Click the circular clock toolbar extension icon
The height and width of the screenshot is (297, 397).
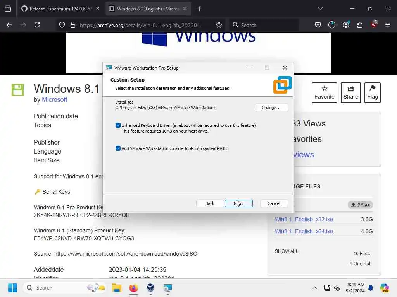(332, 25)
